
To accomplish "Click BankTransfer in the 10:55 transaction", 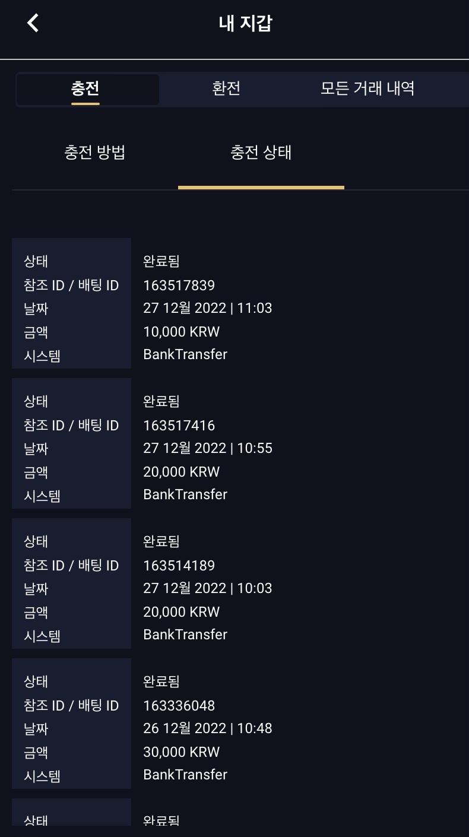I will click(185, 494).
